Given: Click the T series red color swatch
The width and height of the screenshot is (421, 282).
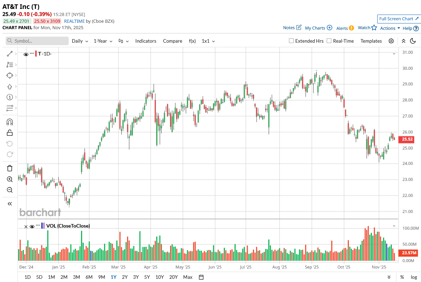Looking at the screenshot, I should 36,54.
